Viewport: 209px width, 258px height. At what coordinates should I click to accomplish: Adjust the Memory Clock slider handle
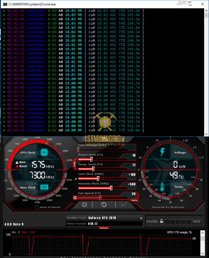coord(111,188)
